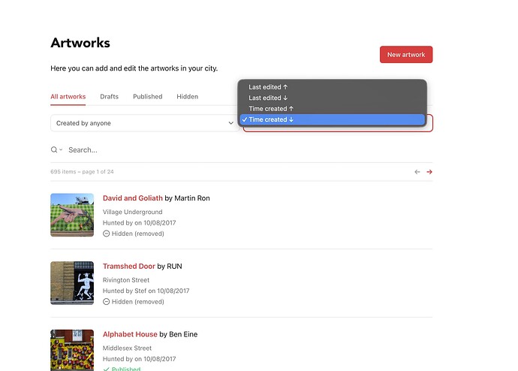The height and width of the screenshot is (371, 518).
Task: Click the search magnifier icon
Action: 54,150
